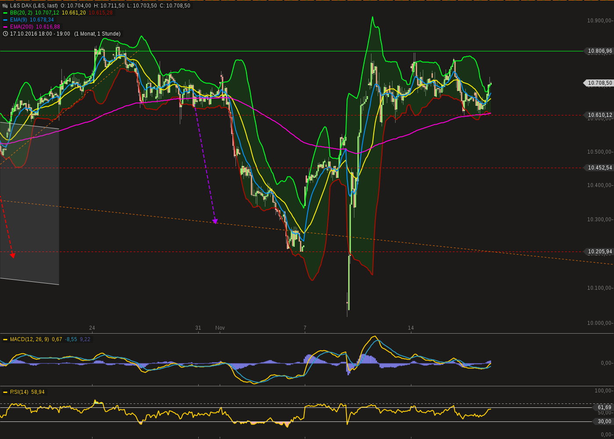Screen dimensions: 614x439
Task: Click the 10.806,96 green line price tag
Action: click(x=600, y=51)
